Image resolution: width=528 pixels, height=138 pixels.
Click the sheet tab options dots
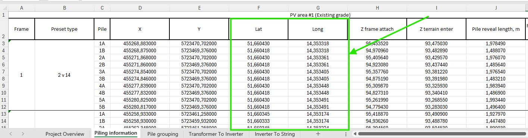[x=346, y=134]
